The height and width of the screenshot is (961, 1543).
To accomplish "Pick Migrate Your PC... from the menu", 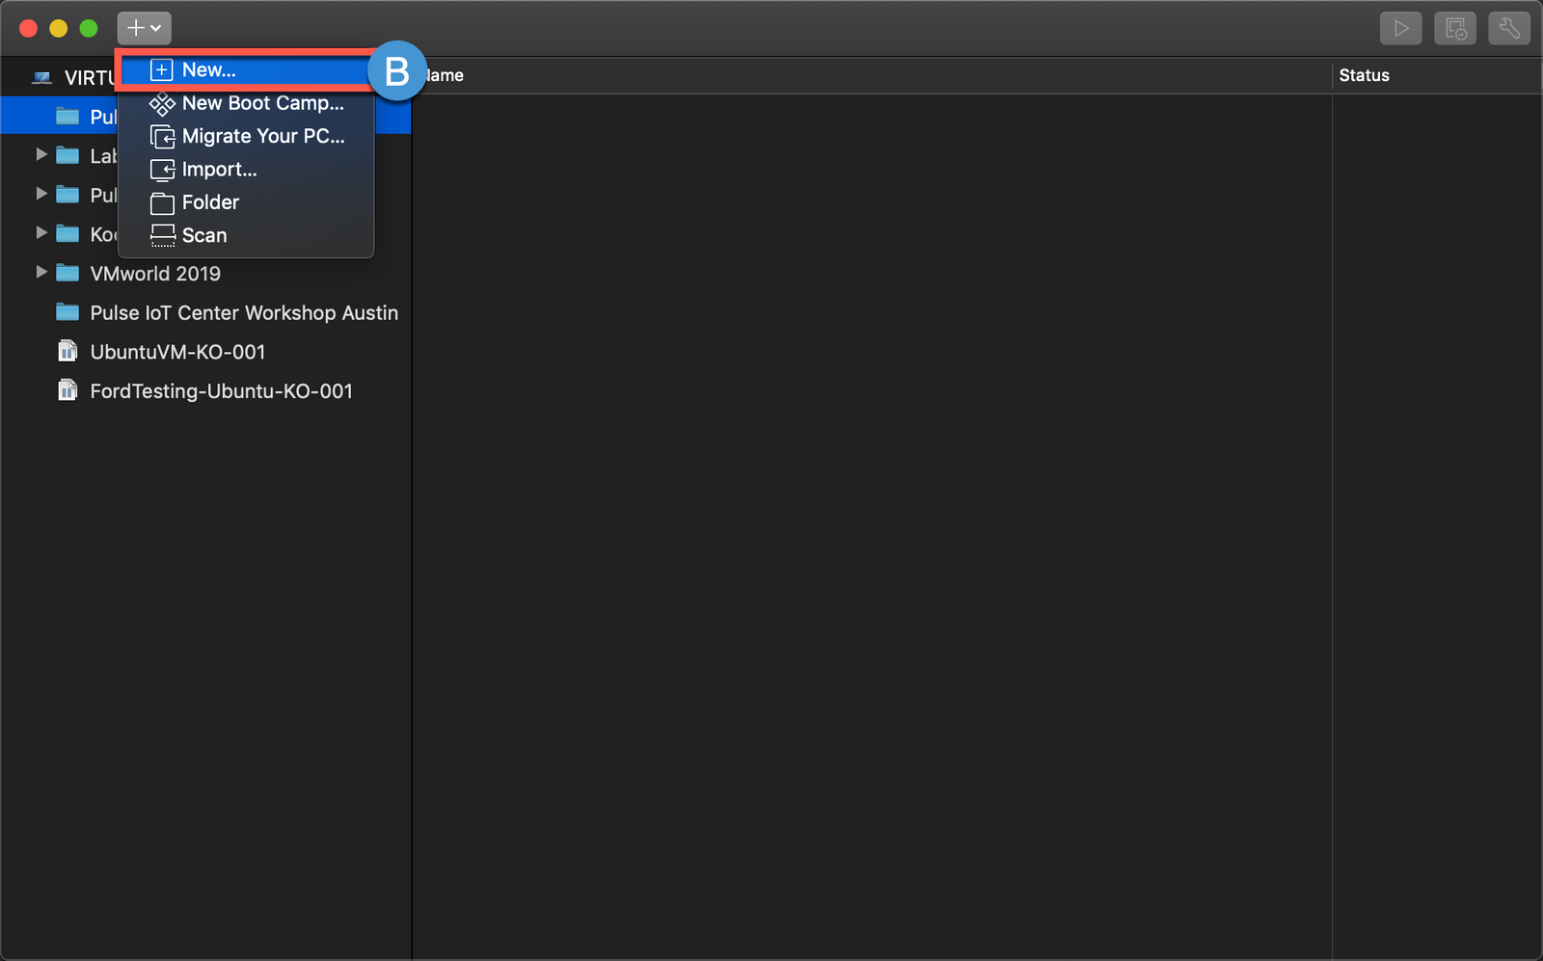I will click(x=262, y=136).
